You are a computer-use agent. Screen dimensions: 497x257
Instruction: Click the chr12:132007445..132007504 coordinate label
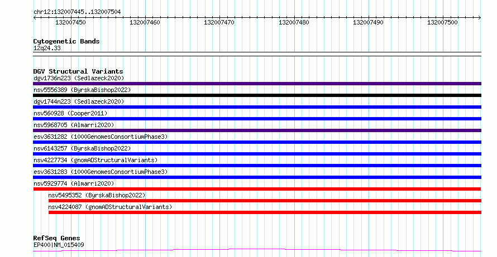tap(77, 12)
